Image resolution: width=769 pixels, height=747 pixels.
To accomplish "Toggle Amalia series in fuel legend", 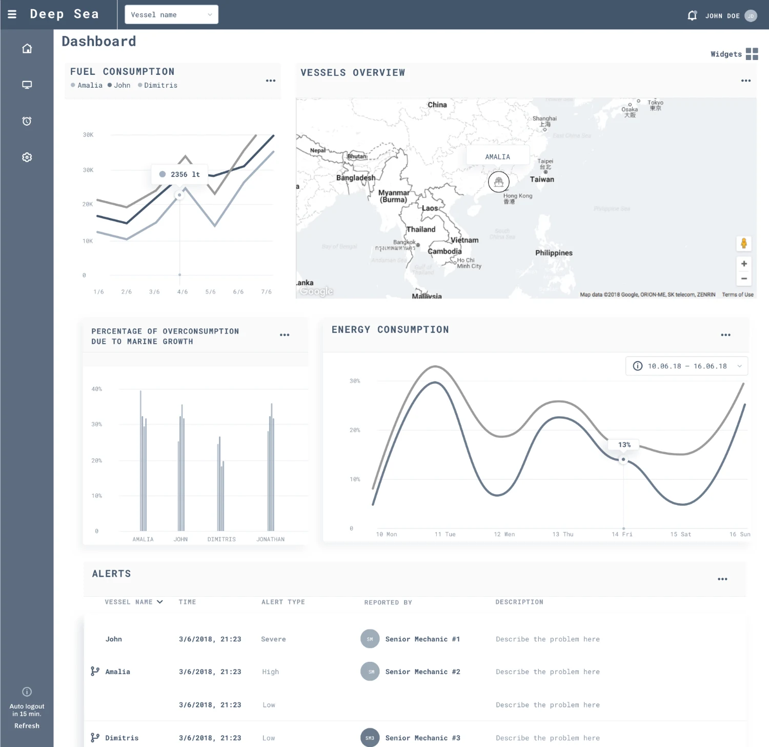I will click(x=87, y=85).
